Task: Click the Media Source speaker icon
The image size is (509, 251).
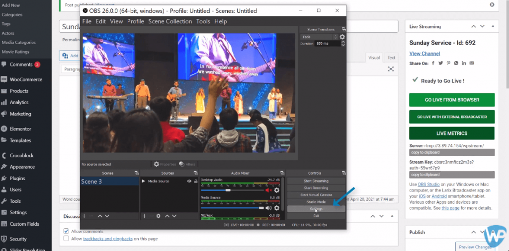Action: (269, 208)
